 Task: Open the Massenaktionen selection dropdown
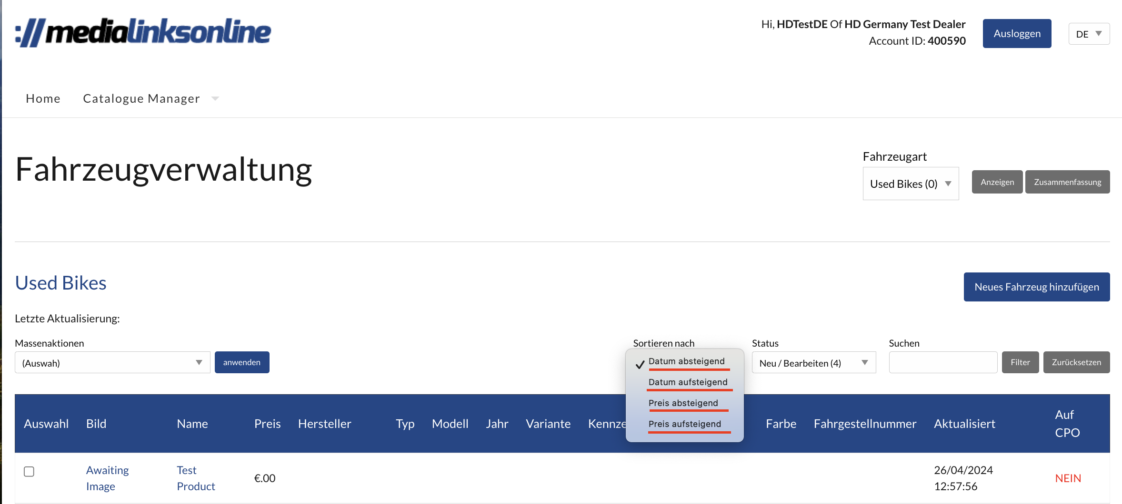112,362
